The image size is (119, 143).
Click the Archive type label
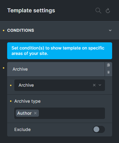[27, 101]
